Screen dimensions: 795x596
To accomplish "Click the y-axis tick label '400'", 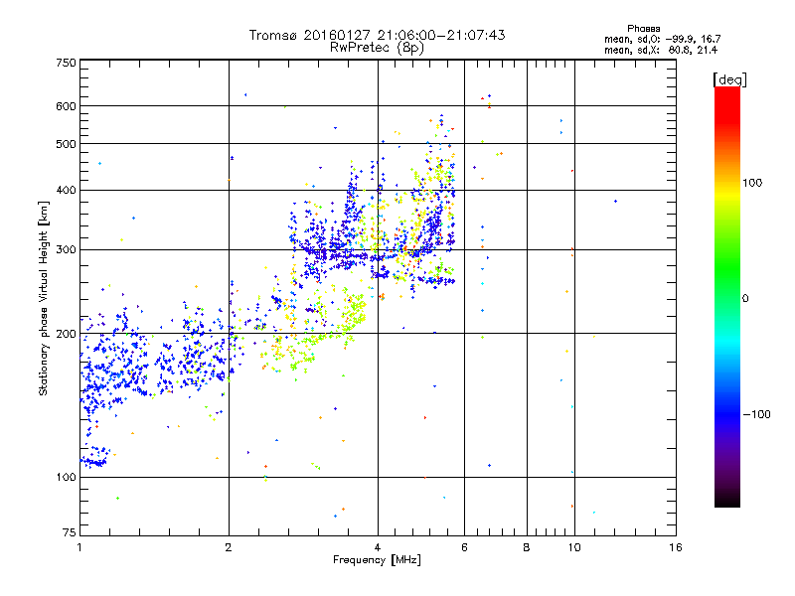I will pyautogui.click(x=66, y=191).
